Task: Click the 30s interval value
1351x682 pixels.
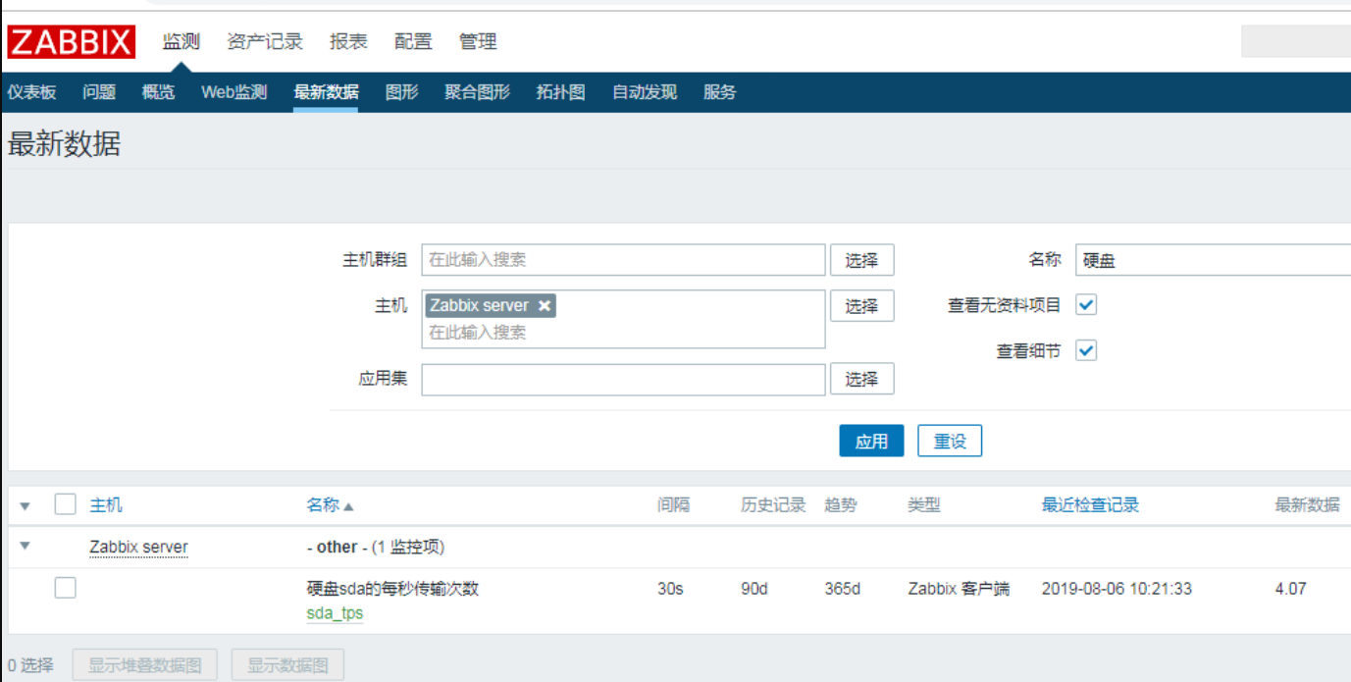Action: click(x=671, y=589)
